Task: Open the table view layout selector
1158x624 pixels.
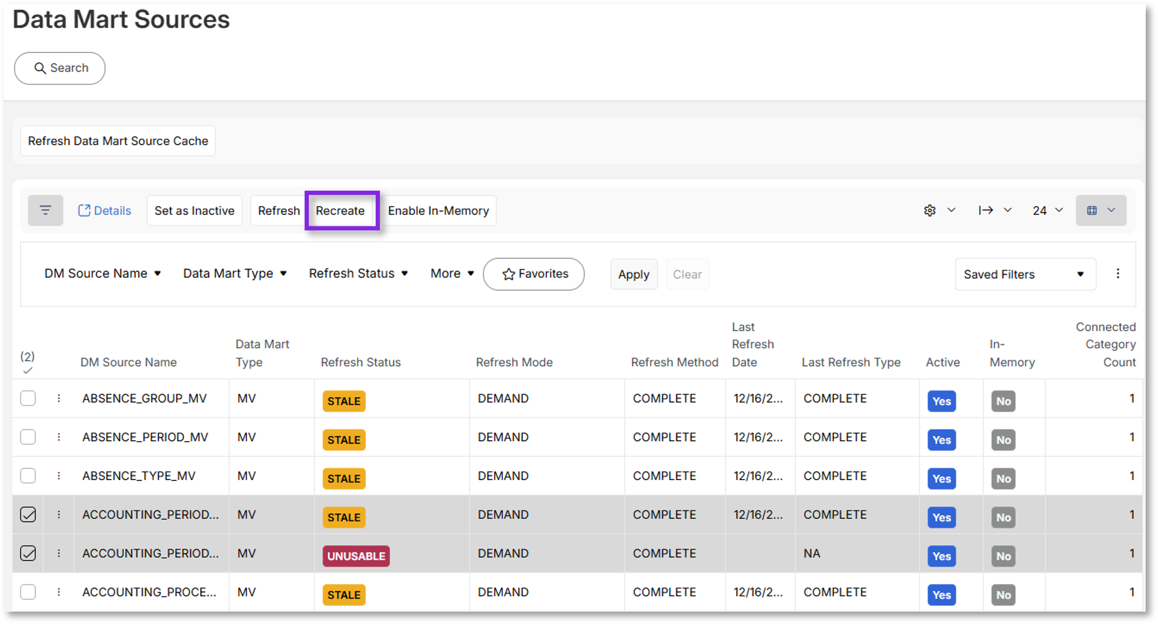Action: (1100, 210)
